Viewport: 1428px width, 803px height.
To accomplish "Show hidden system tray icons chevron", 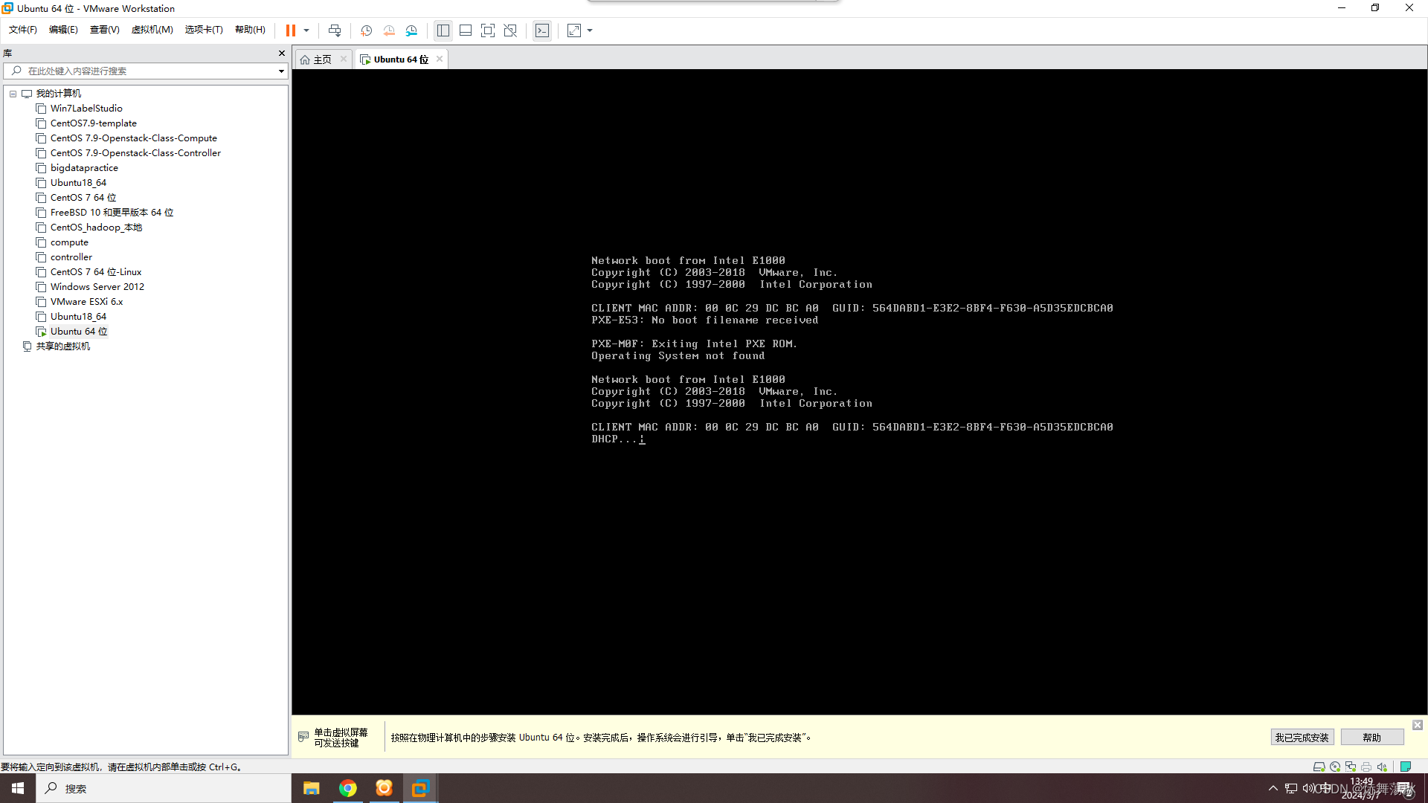I will coord(1273,788).
